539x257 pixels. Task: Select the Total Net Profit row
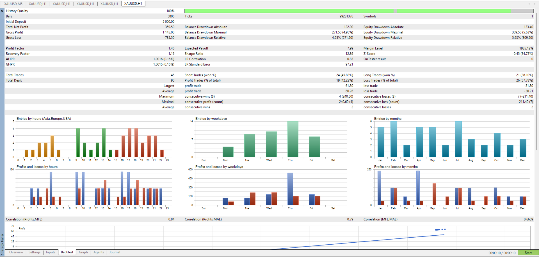tap(90, 27)
